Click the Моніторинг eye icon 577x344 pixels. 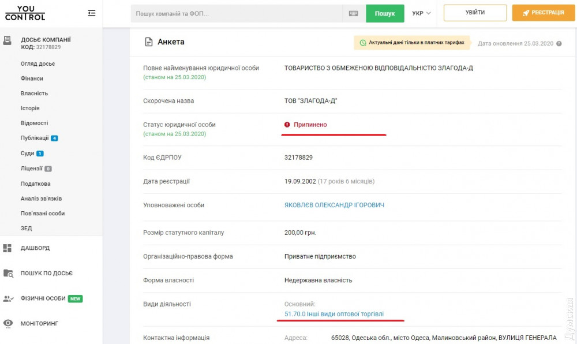(x=8, y=323)
